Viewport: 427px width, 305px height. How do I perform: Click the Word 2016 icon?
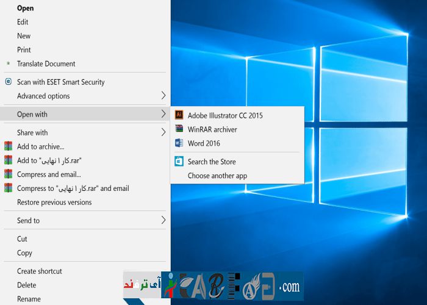[179, 143]
